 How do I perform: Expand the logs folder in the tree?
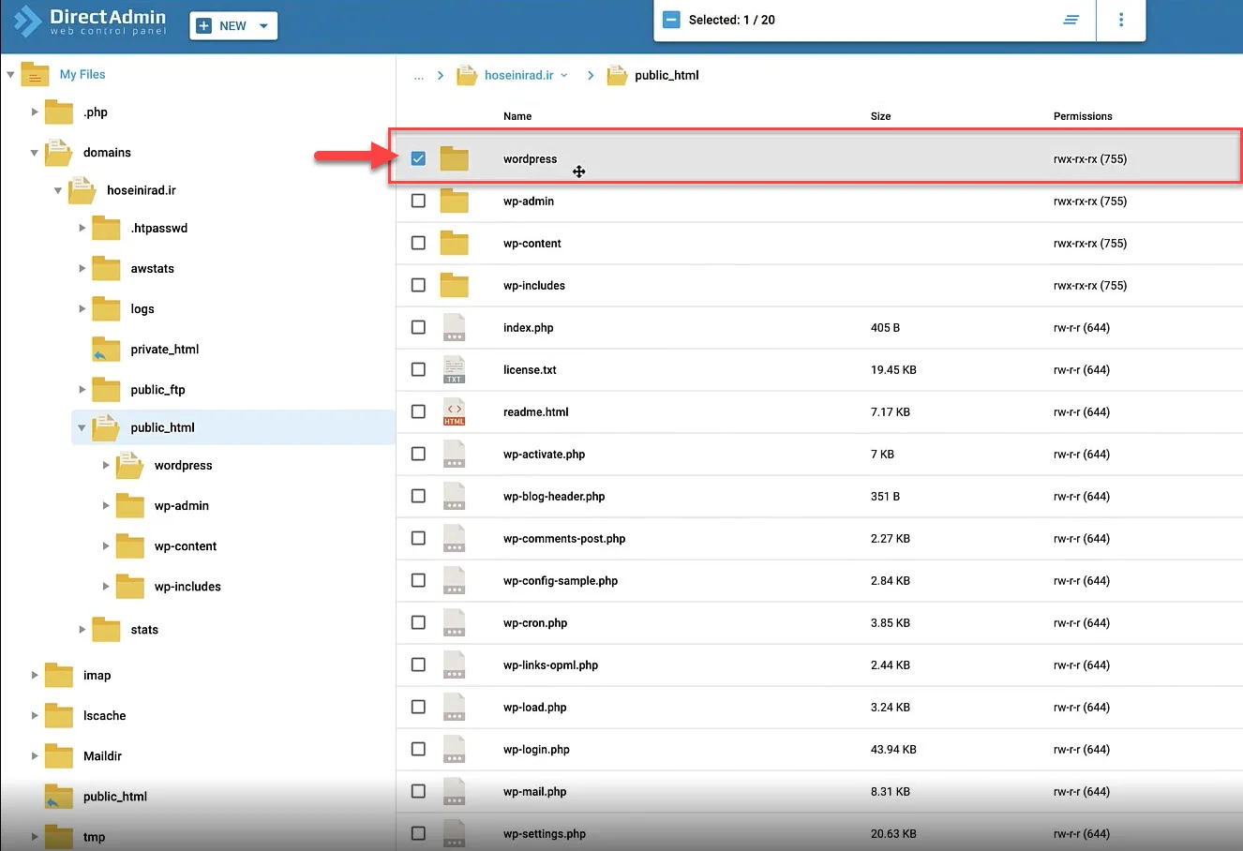(82, 308)
